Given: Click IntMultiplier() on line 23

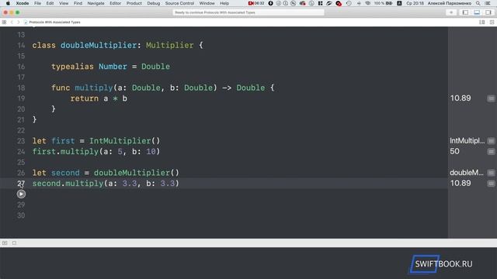Looking at the screenshot, I should [124, 141].
